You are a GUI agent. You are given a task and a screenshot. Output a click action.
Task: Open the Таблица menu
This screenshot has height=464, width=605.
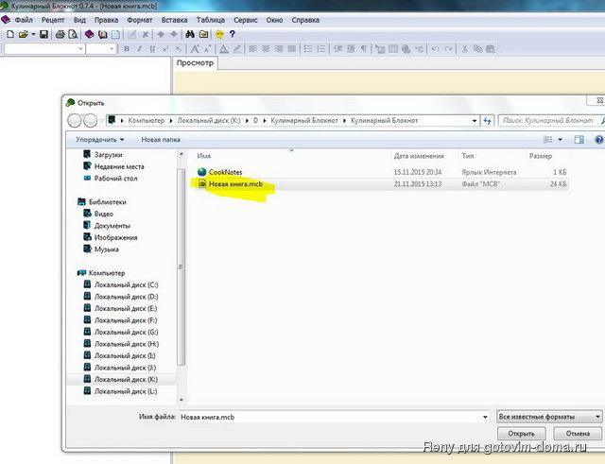[211, 20]
